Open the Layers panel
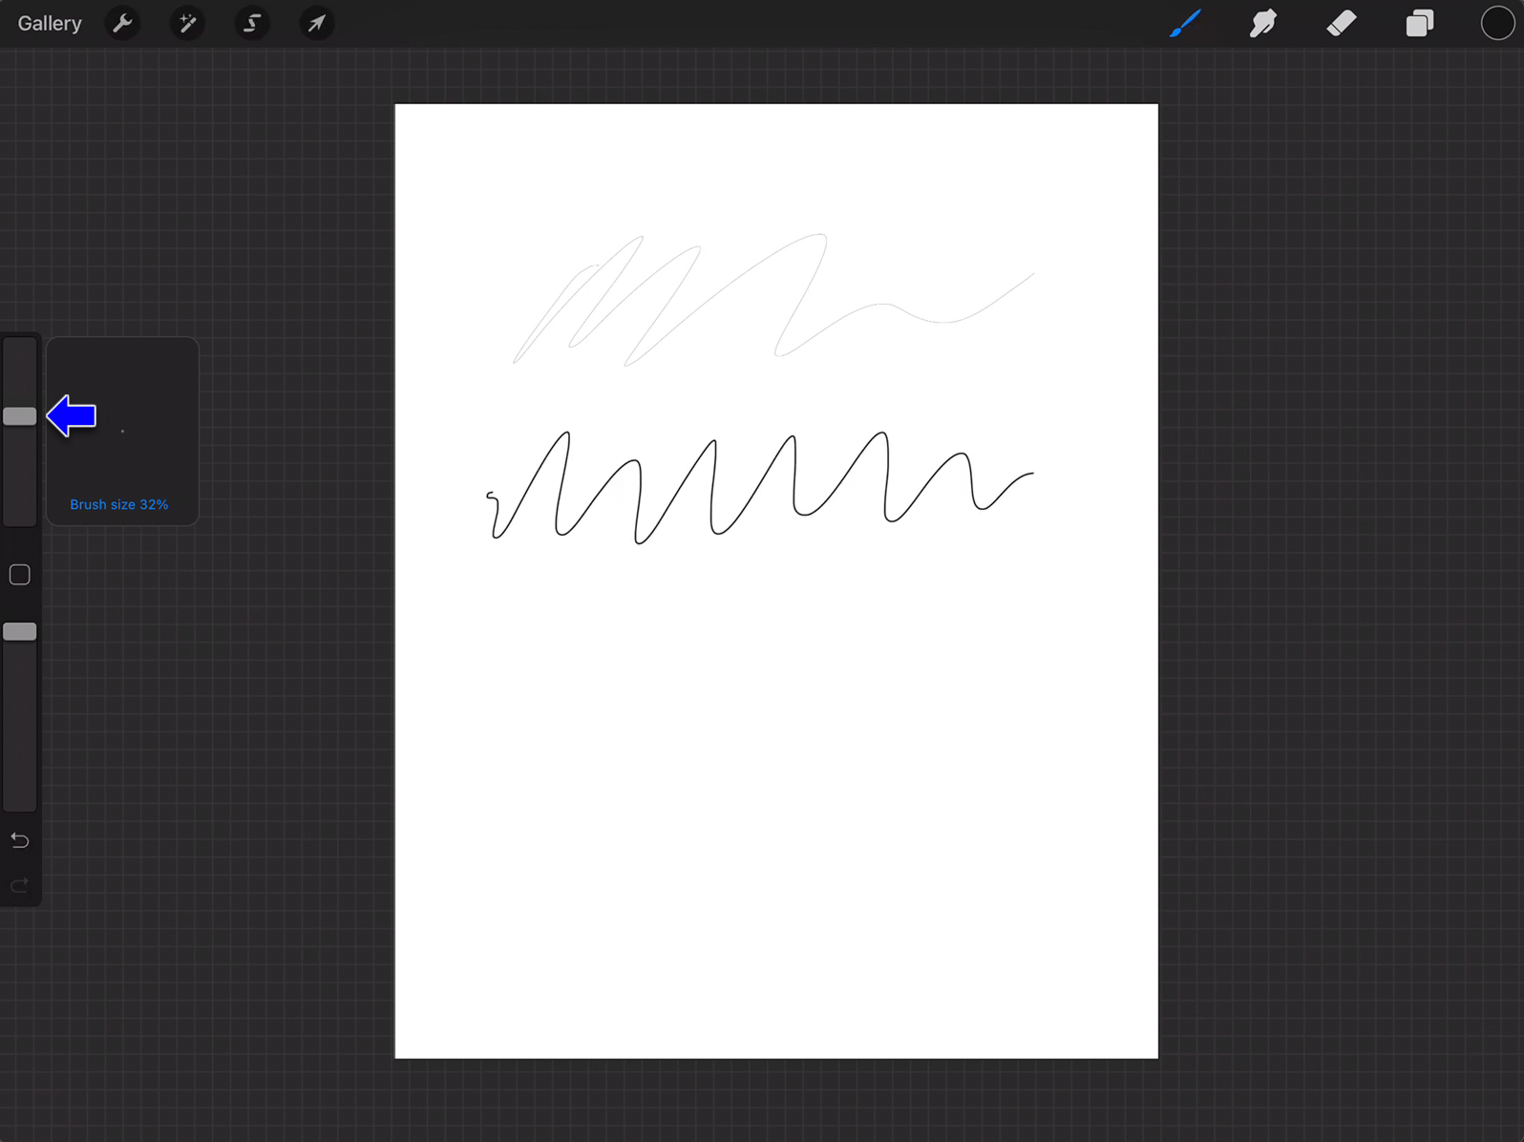The width and height of the screenshot is (1524, 1142). [1420, 23]
